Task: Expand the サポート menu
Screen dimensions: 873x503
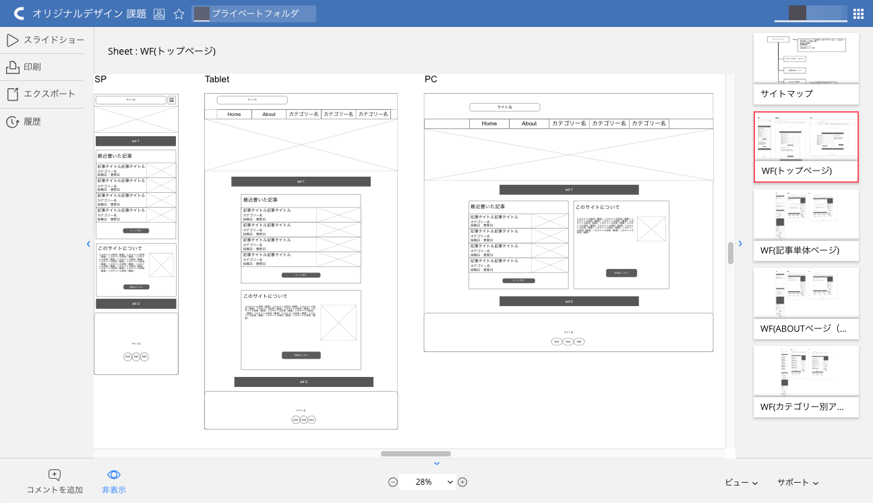Action: coord(797,482)
